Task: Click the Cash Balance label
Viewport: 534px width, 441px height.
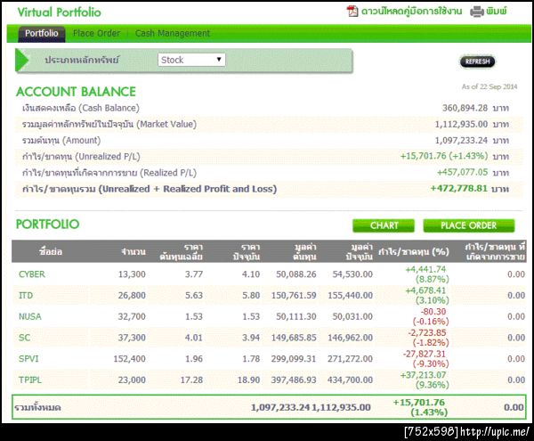Action: click(x=81, y=108)
